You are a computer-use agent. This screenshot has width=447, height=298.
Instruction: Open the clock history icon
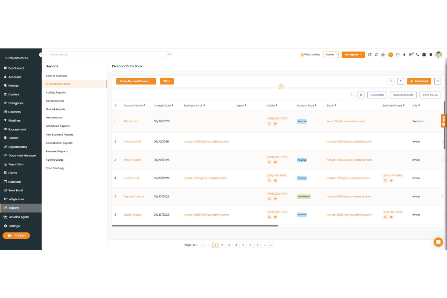point(398,55)
